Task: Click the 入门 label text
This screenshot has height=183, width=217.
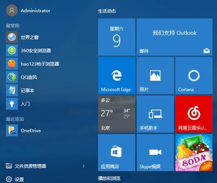Action: pyautogui.click(x=25, y=104)
